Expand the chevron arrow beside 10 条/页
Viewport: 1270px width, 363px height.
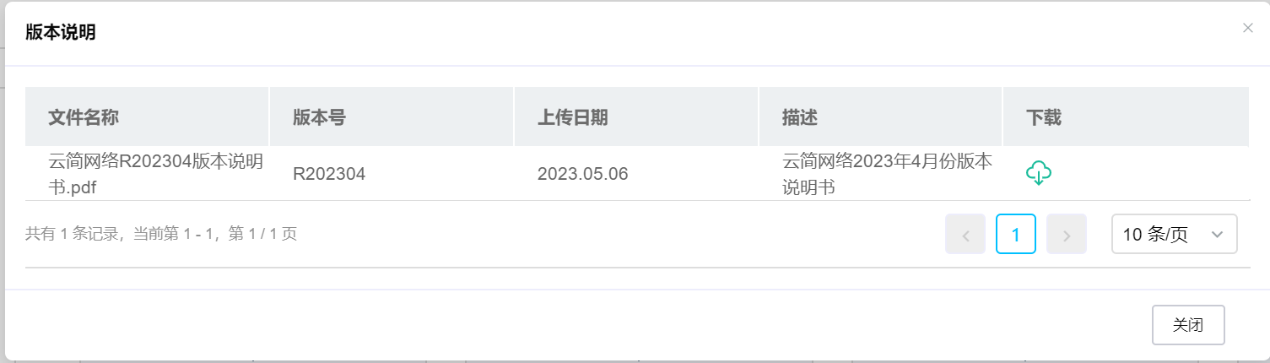[1217, 235]
